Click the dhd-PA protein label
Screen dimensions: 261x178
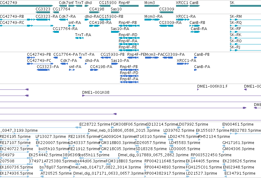[x=92, y=61]
